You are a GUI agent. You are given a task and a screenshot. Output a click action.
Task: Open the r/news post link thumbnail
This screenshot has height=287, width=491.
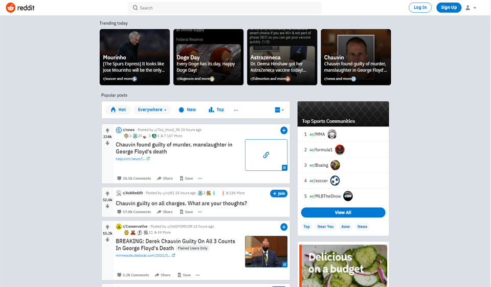[x=266, y=155]
